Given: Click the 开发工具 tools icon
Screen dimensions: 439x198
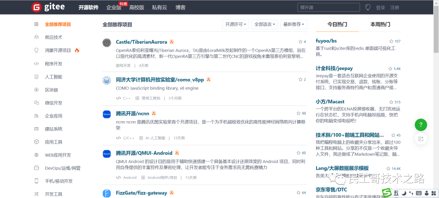Looking at the screenshot, I should pyautogui.click(x=37, y=194).
